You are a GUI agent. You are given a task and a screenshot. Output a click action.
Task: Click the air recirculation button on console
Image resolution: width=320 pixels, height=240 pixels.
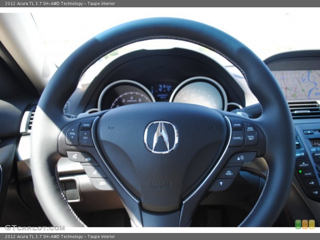(300, 154)
